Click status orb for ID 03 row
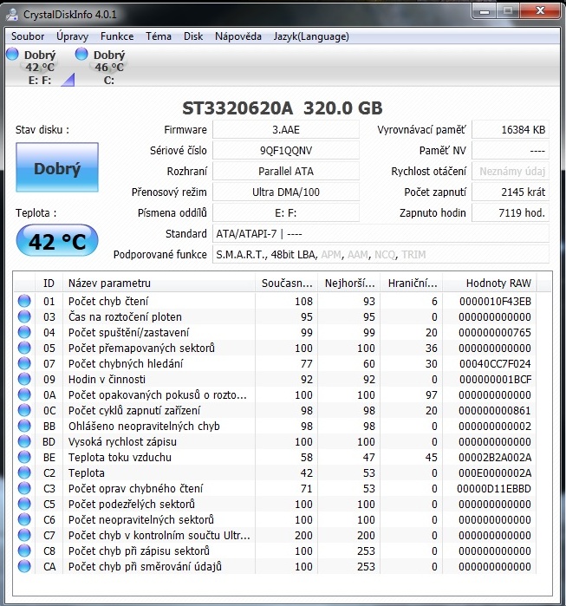The image size is (566, 606). [x=24, y=316]
